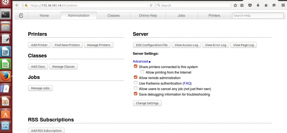The image size is (287, 133).
Task: Click the Manage Jobs button
Action: [40, 88]
